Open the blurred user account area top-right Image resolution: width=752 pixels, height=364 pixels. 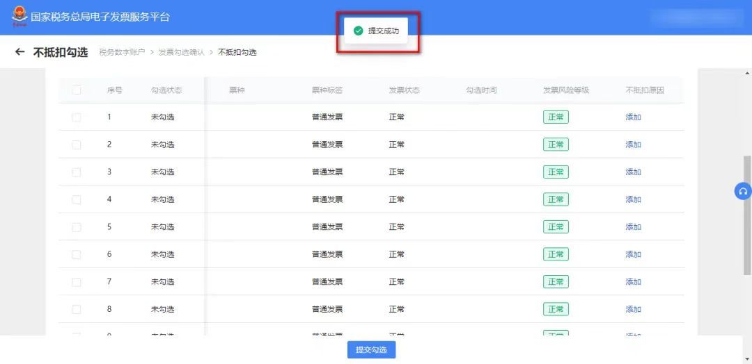coord(697,17)
